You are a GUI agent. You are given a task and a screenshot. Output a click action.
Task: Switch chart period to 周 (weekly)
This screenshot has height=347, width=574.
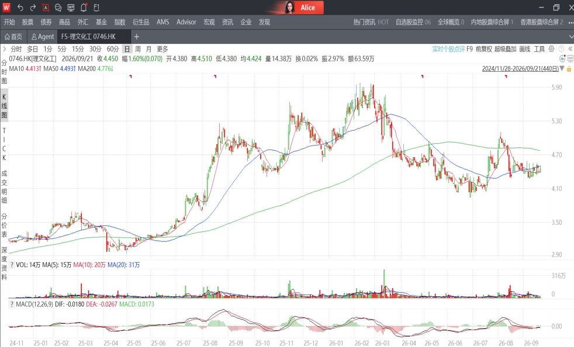(137, 49)
